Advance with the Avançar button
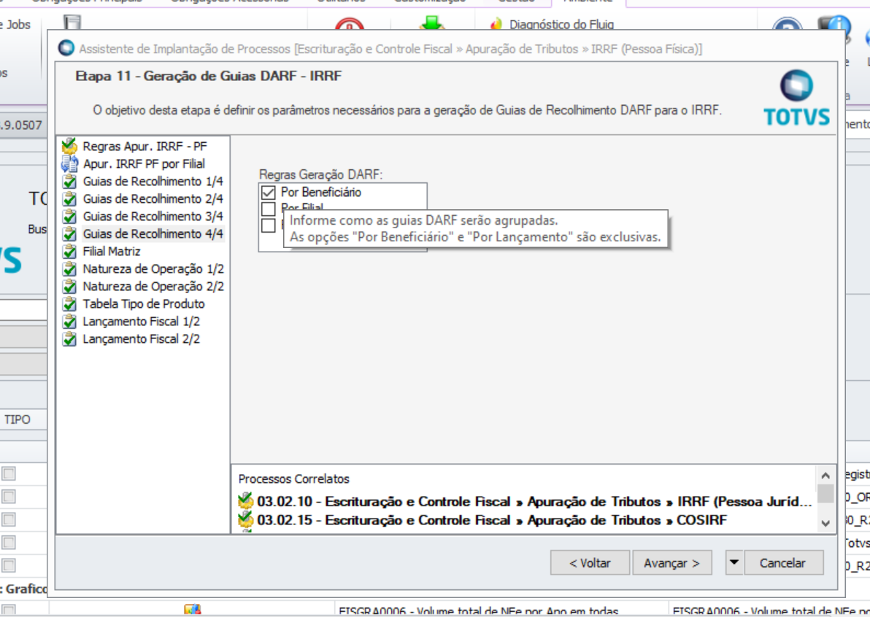Image resolution: width=870 pixels, height=617 pixels. coord(672,563)
